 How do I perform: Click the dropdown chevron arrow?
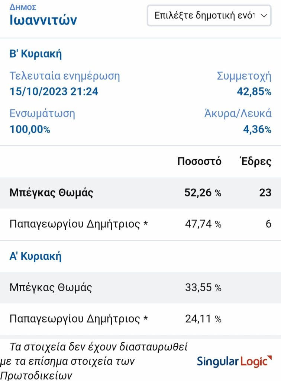pos(264,16)
